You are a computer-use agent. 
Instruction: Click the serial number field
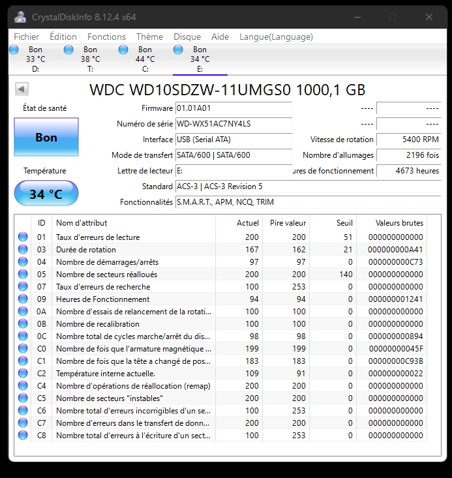pyautogui.click(x=234, y=124)
